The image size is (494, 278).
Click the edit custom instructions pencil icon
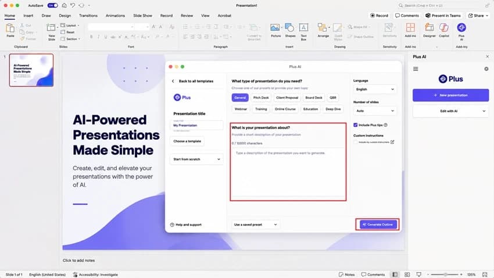pyautogui.click(x=392, y=142)
